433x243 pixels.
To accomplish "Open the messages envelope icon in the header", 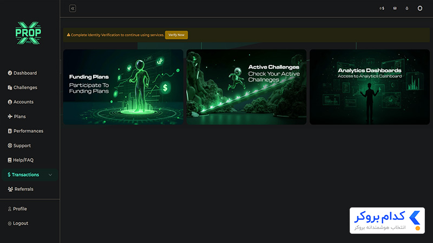I will pos(395,8).
